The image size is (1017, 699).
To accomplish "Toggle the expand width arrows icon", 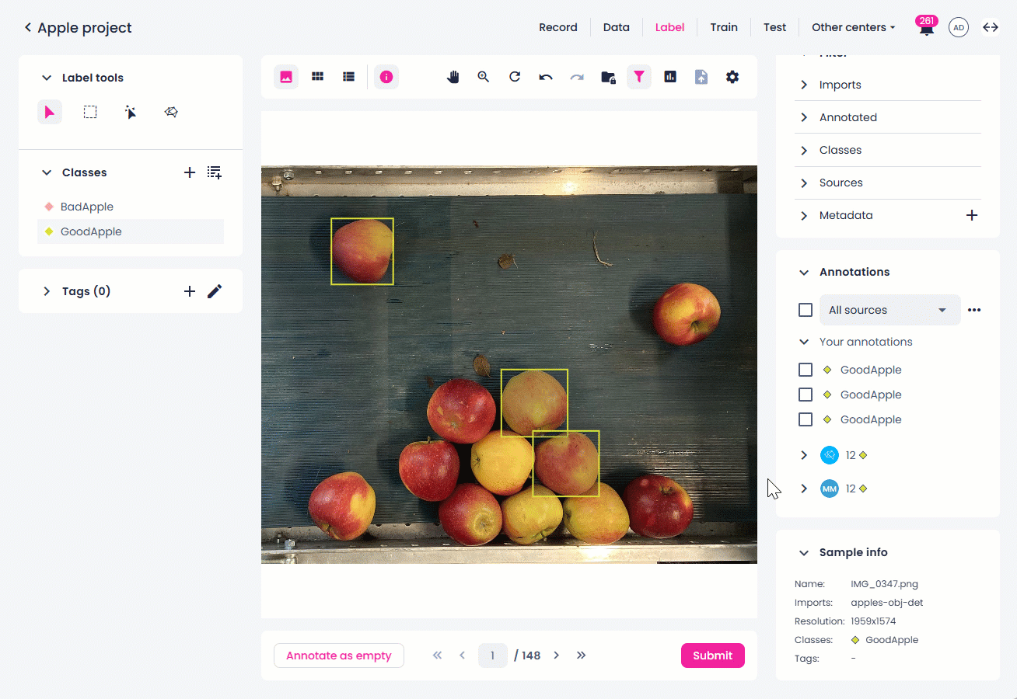I will click(x=991, y=27).
